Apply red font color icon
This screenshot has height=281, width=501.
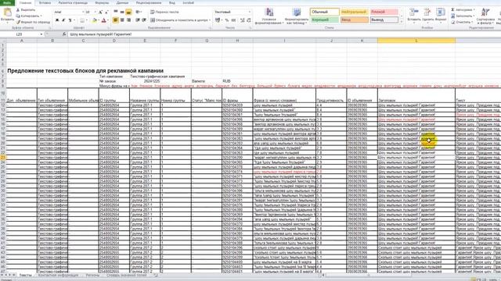[103, 20]
